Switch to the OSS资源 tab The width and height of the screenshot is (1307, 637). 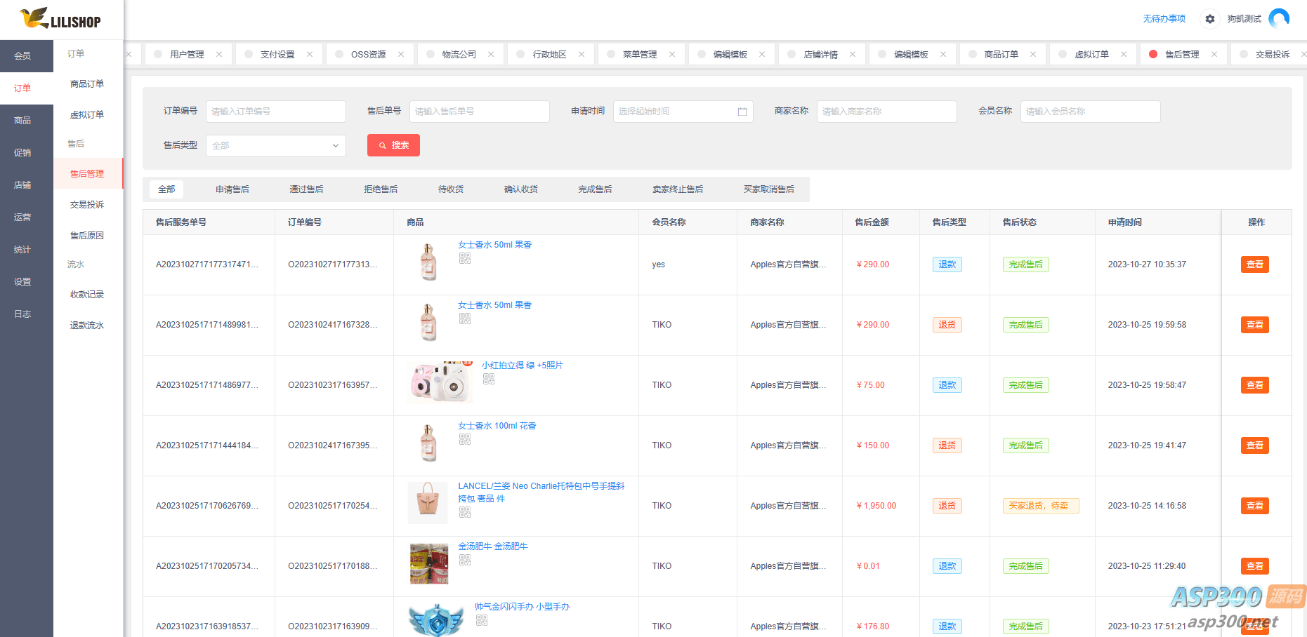tap(368, 54)
